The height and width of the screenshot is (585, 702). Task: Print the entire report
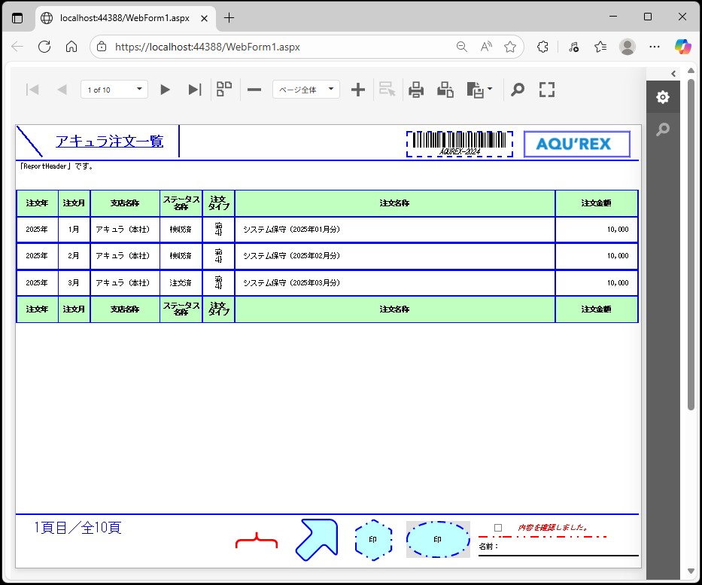(416, 90)
